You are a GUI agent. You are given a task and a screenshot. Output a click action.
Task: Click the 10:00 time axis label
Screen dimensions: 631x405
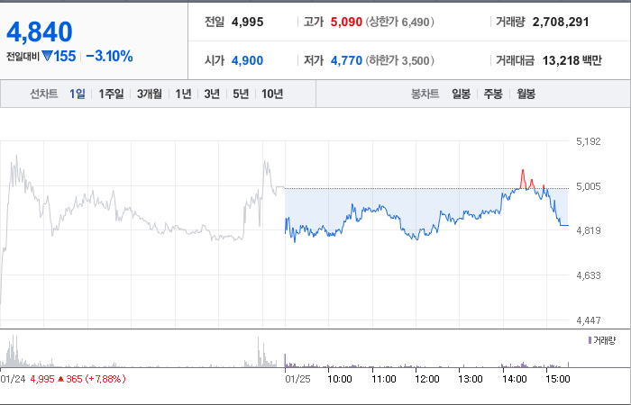[x=340, y=379]
